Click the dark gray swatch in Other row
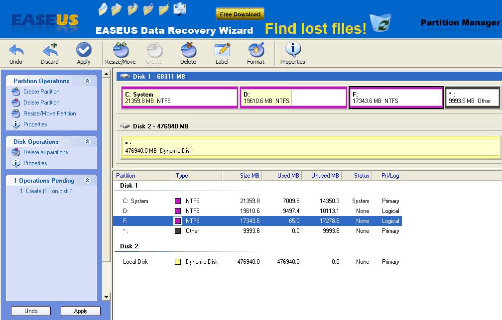502x320 pixels. click(178, 231)
